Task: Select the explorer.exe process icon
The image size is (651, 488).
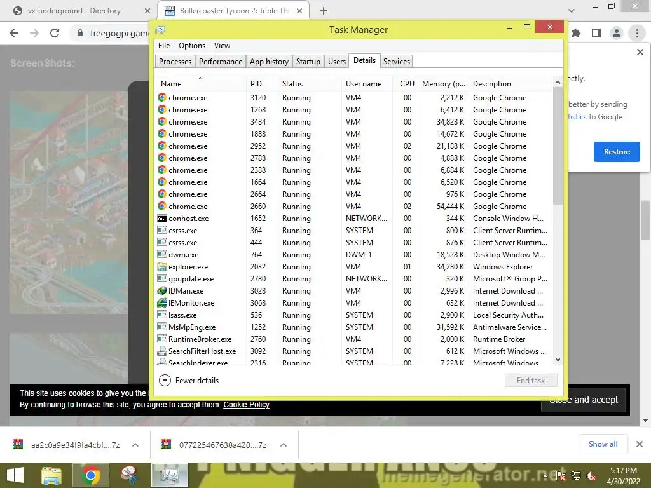Action: point(162,266)
